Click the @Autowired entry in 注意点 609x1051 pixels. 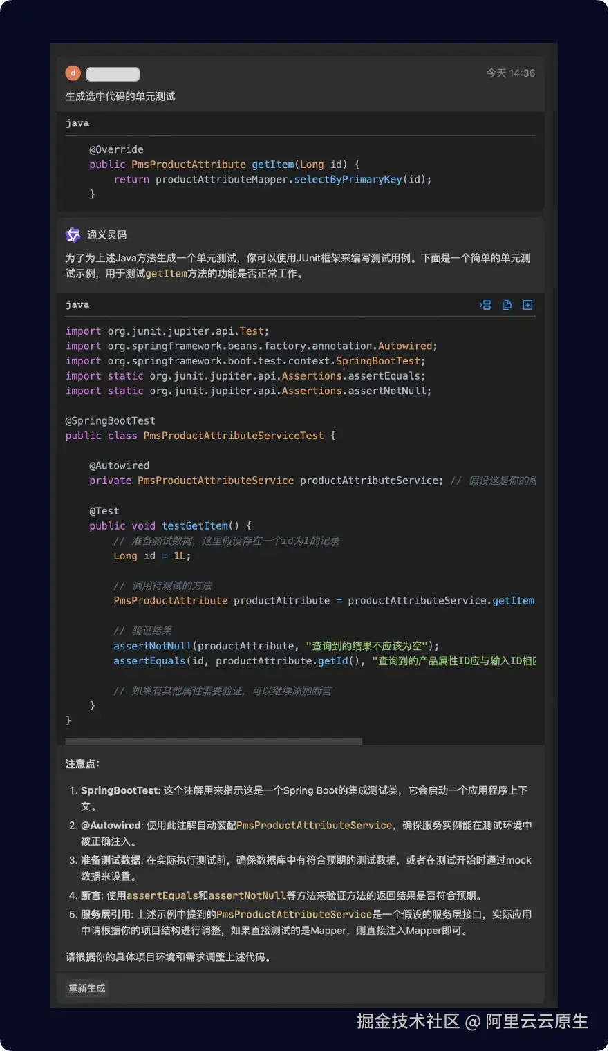tap(110, 825)
